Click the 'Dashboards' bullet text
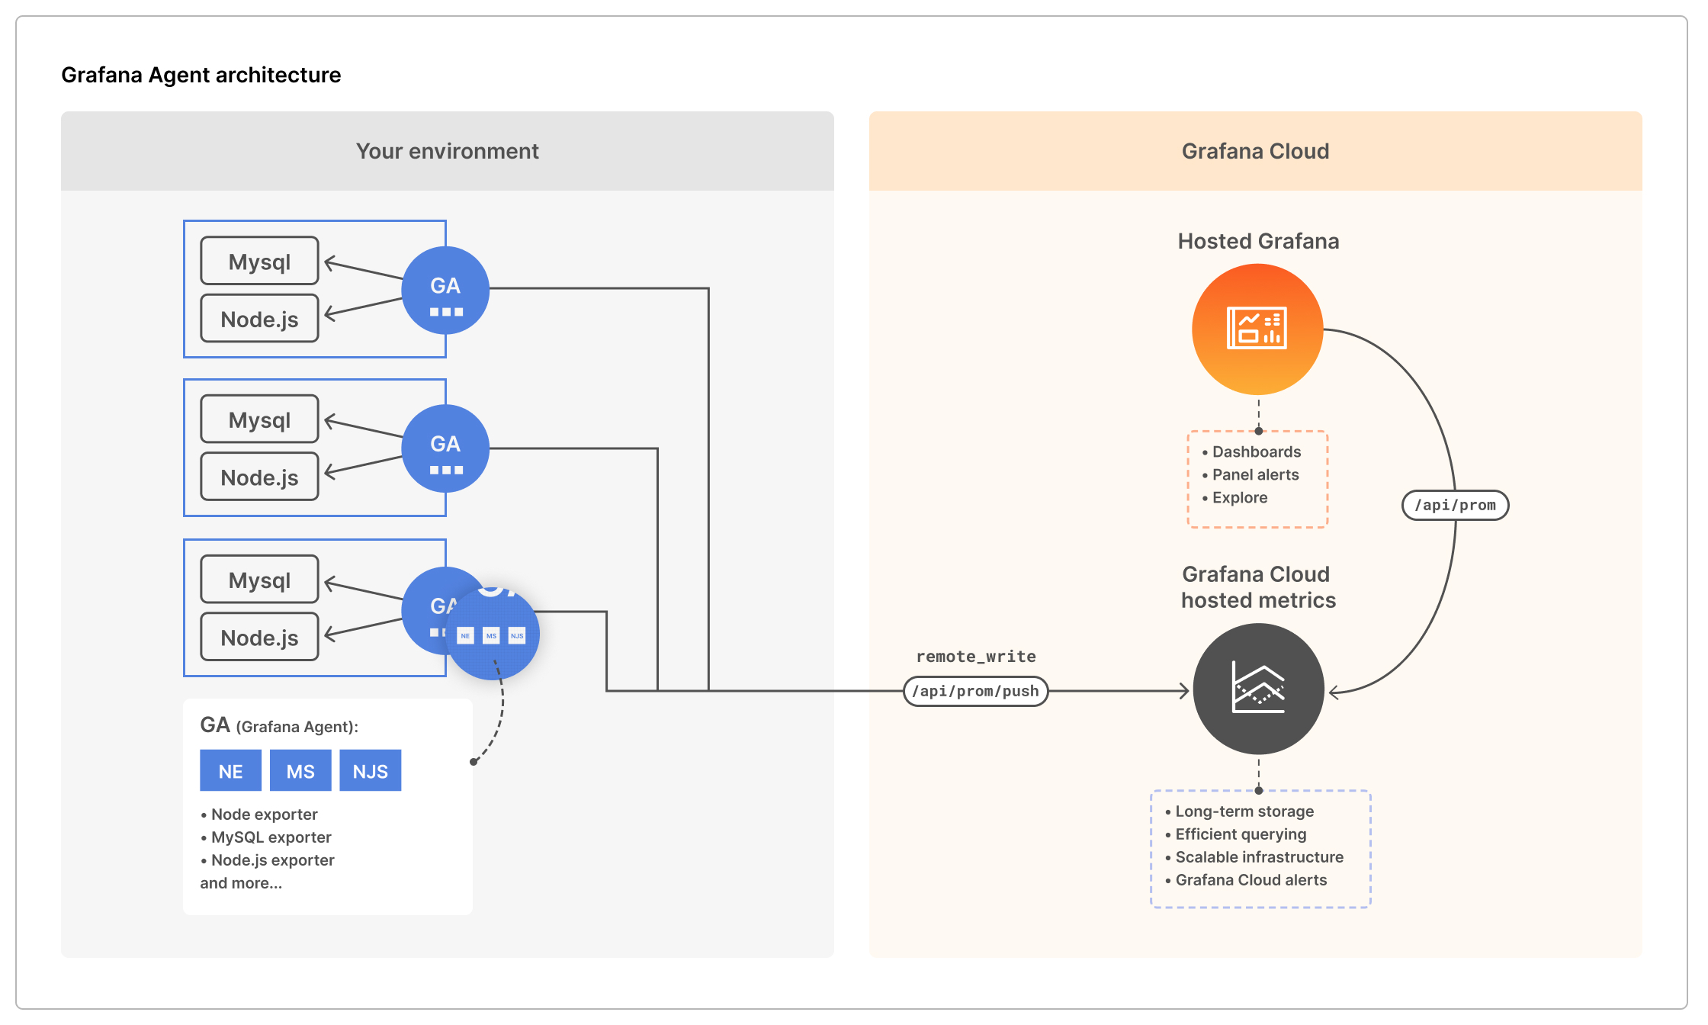The height and width of the screenshot is (1025, 1708). point(1257,451)
